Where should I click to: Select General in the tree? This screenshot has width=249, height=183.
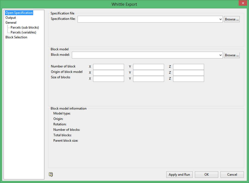11,23
